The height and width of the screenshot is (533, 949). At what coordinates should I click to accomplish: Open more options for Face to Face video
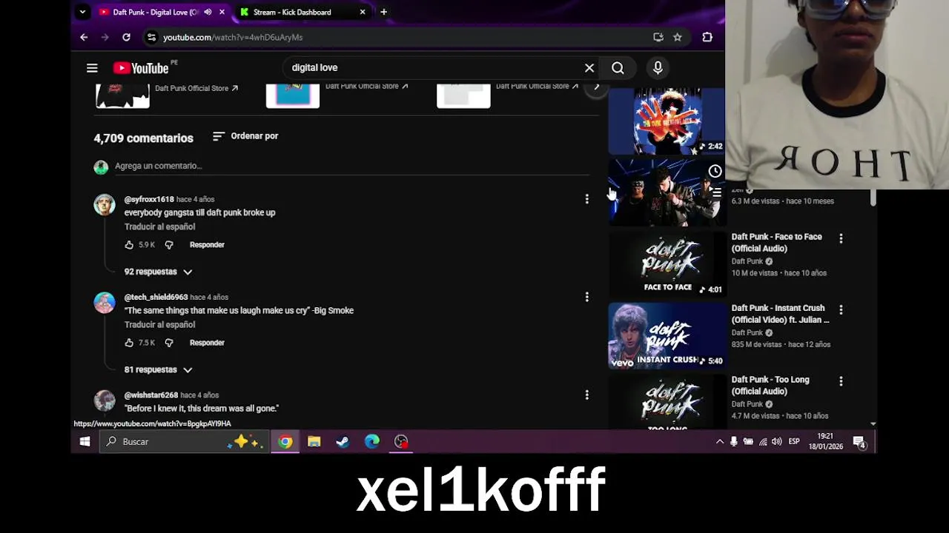841,238
